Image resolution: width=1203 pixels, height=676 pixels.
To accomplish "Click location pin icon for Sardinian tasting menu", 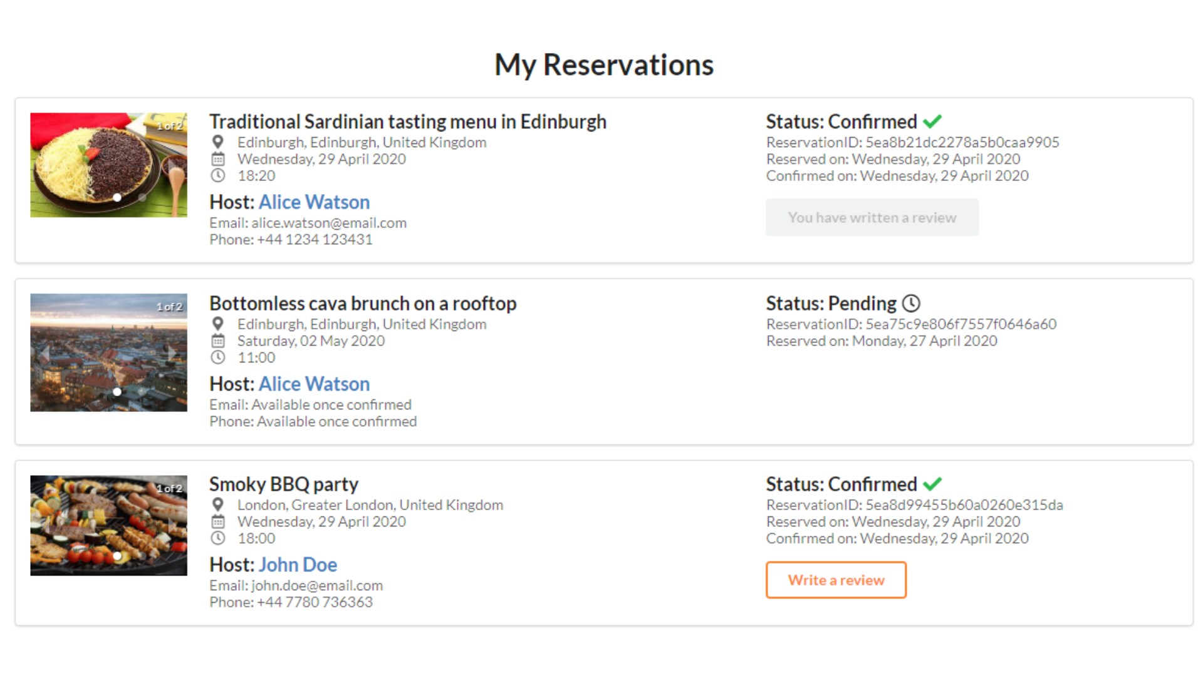I will (217, 142).
